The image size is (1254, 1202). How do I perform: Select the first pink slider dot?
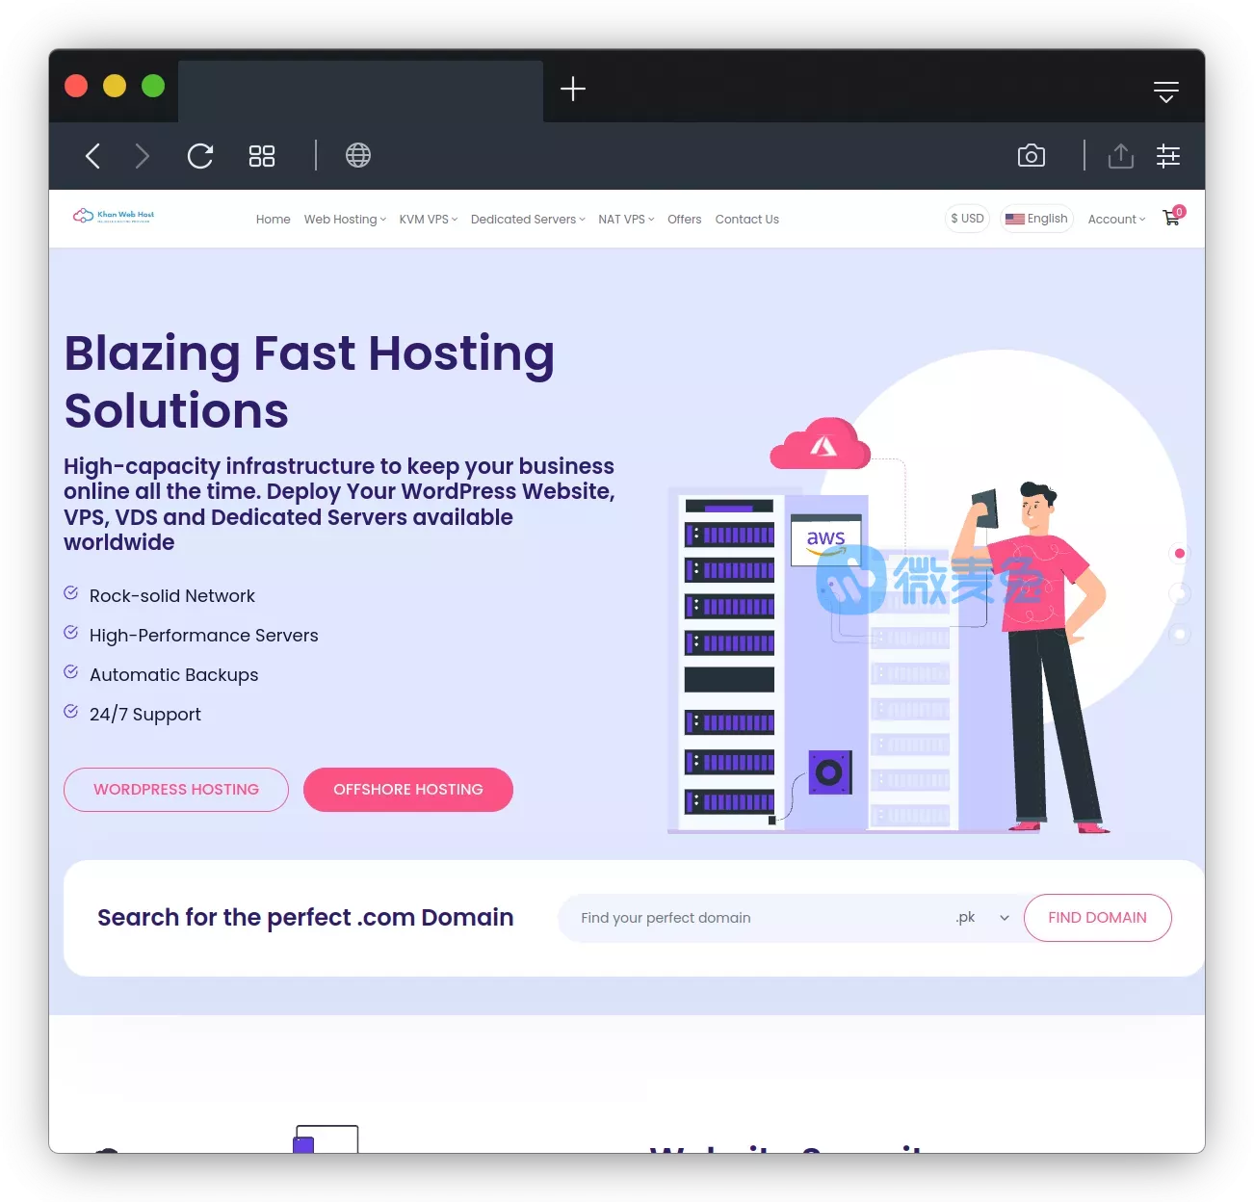[1179, 554]
